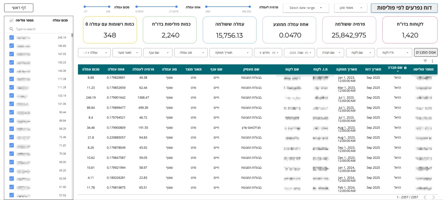443x200 pixels.
Task: Click the sort arrow under שם חברה header
Action: [x=398, y=71]
